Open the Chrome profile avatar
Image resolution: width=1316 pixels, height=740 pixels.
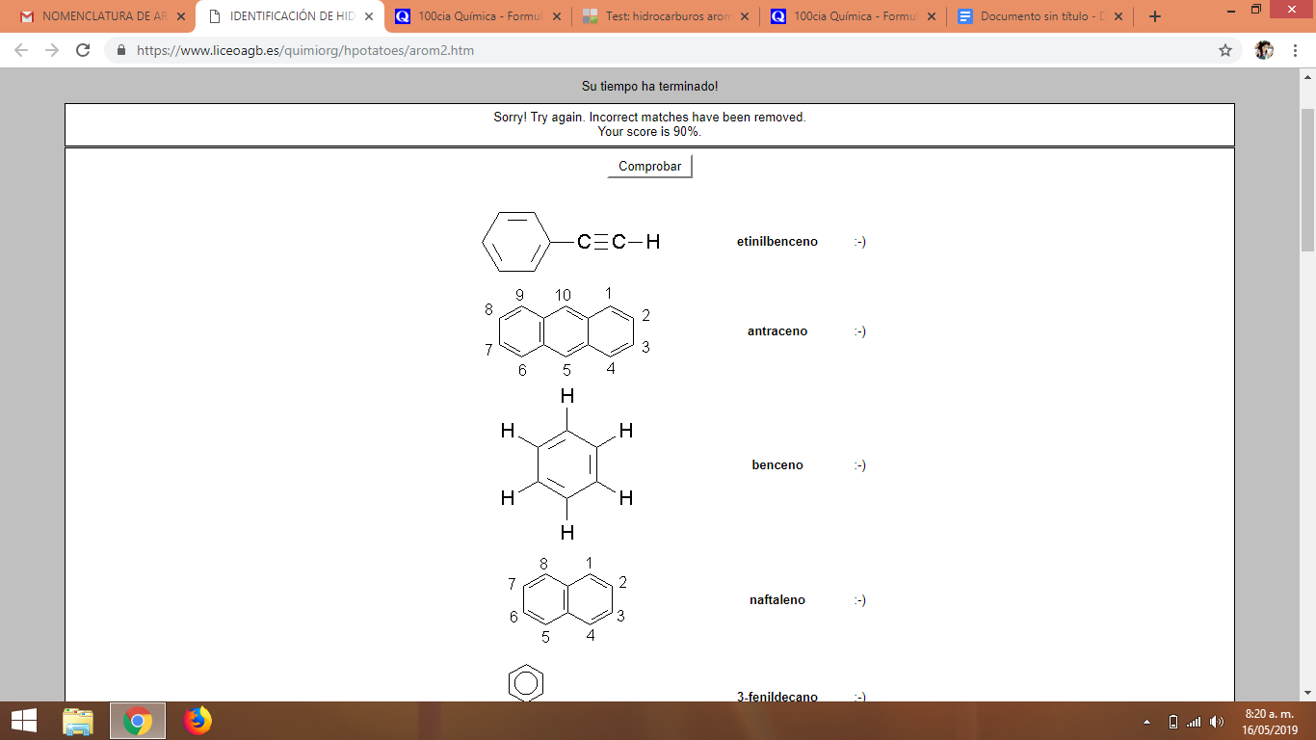pos(1264,50)
